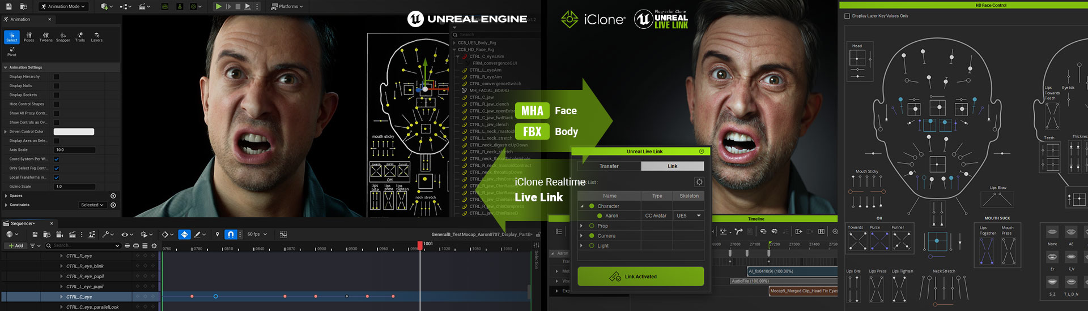
Task: Click the Driven Control Color swatch
Action: click(x=74, y=132)
